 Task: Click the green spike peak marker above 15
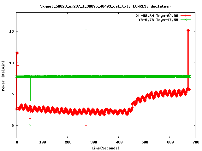tap(86, 30)
